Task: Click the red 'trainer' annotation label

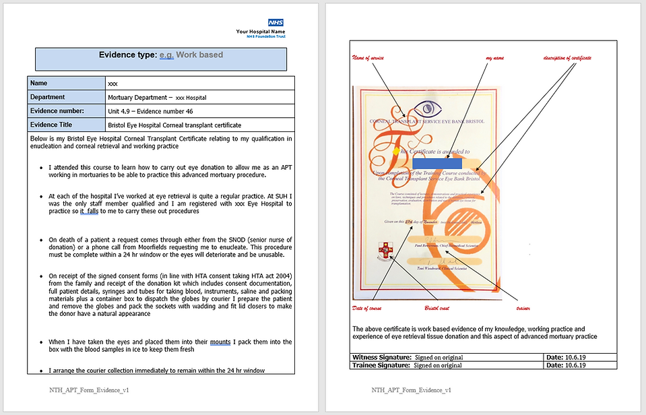Action: tap(523, 309)
